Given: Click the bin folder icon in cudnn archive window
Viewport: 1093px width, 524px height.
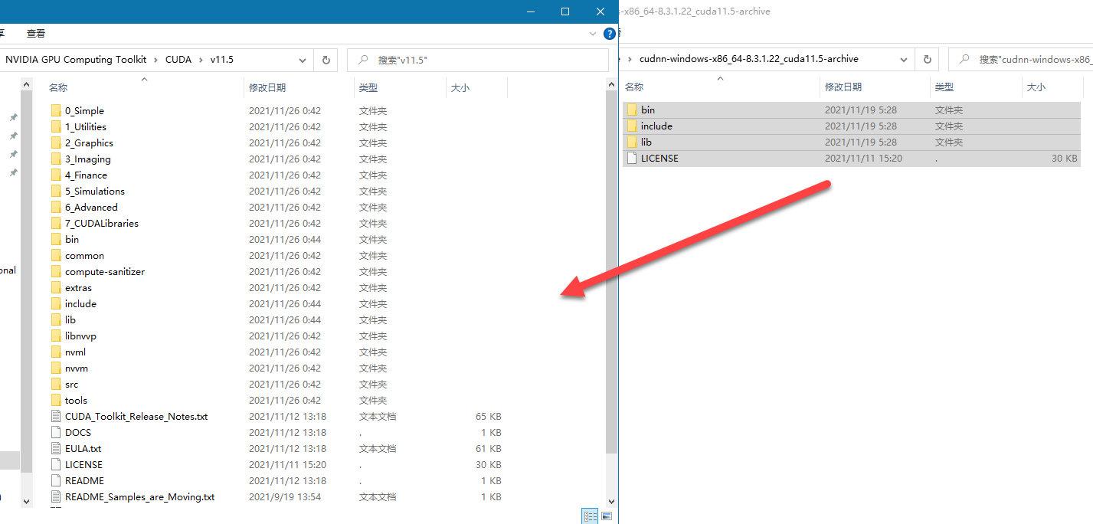Looking at the screenshot, I should point(632,110).
